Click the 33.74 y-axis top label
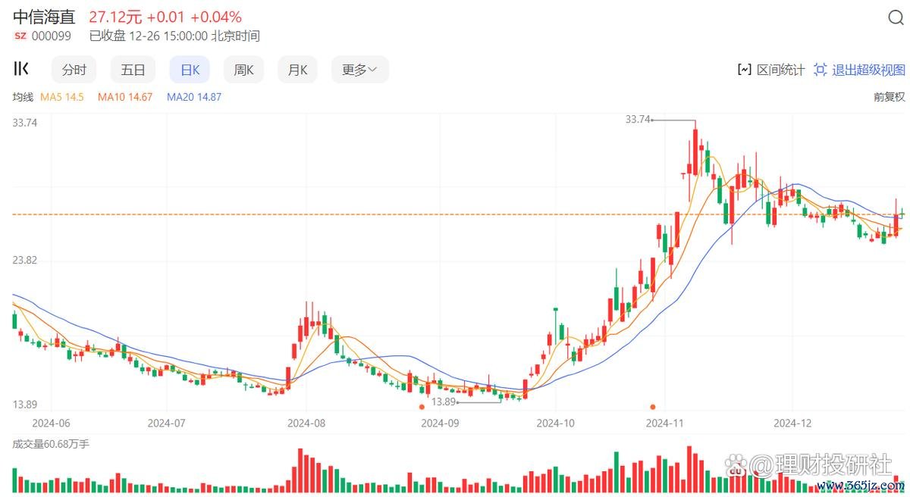 pos(25,123)
